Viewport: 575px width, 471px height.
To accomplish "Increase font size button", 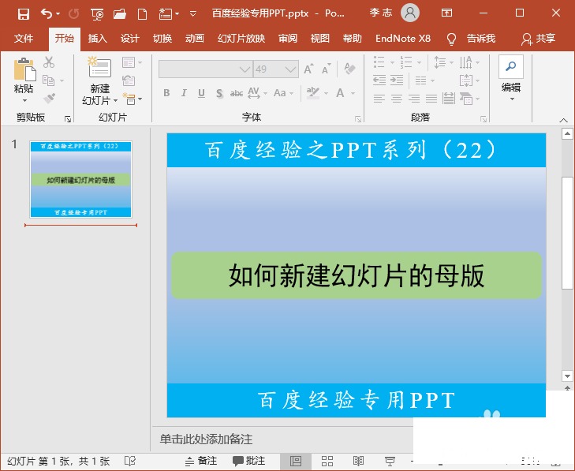I will (x=308, y=69).
